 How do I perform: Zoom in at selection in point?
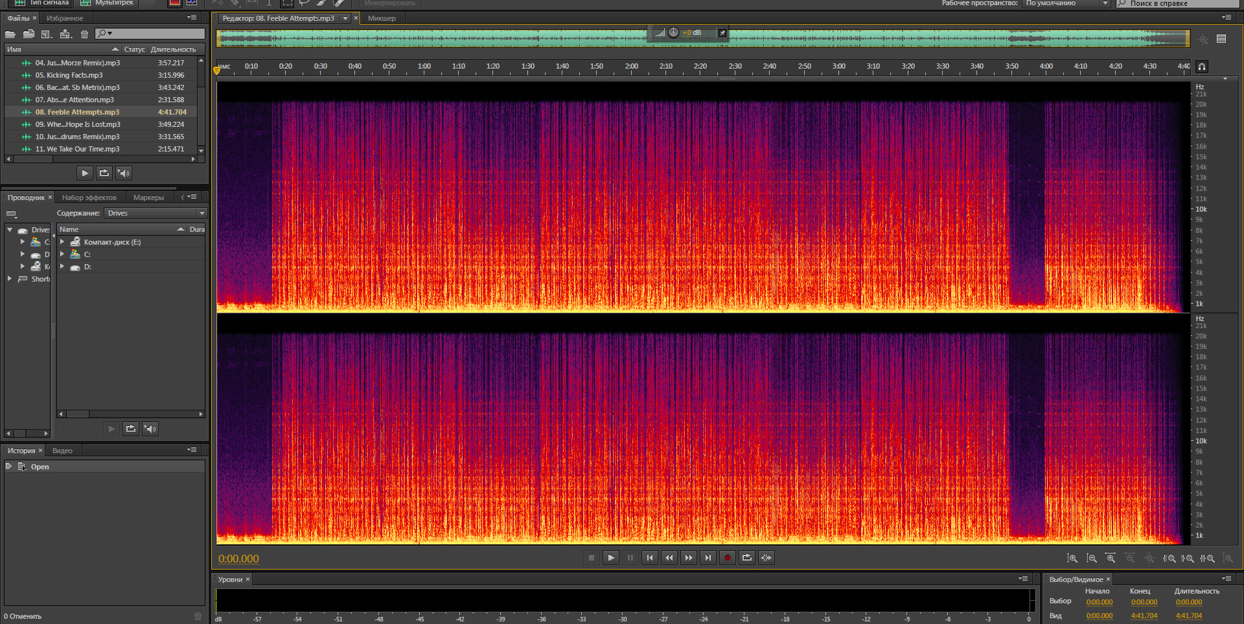coord(1169,558)
